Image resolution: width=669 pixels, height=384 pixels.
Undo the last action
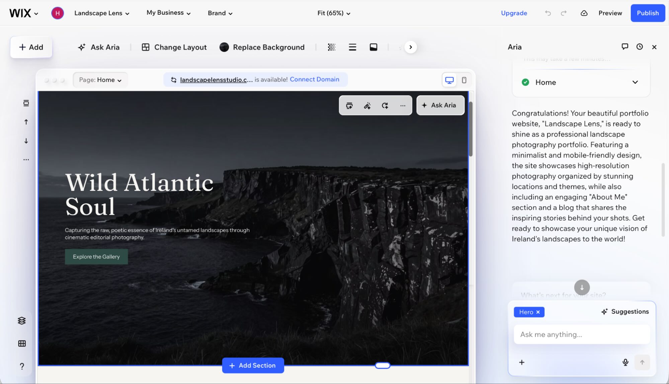(x=548, y=13)
